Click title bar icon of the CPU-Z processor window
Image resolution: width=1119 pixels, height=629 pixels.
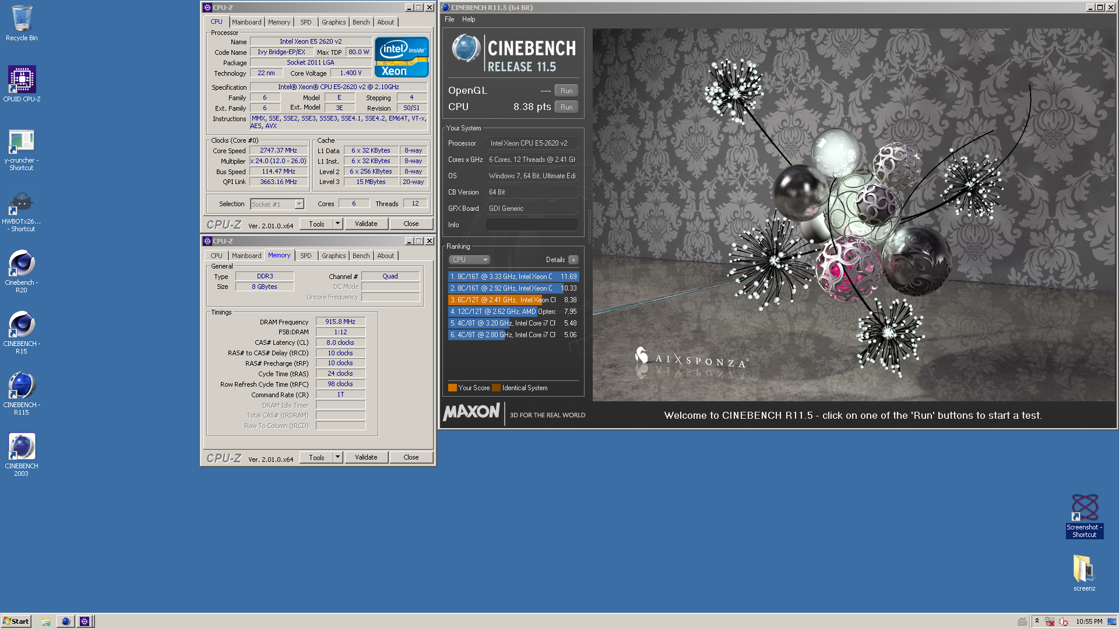tap(207, 8)
